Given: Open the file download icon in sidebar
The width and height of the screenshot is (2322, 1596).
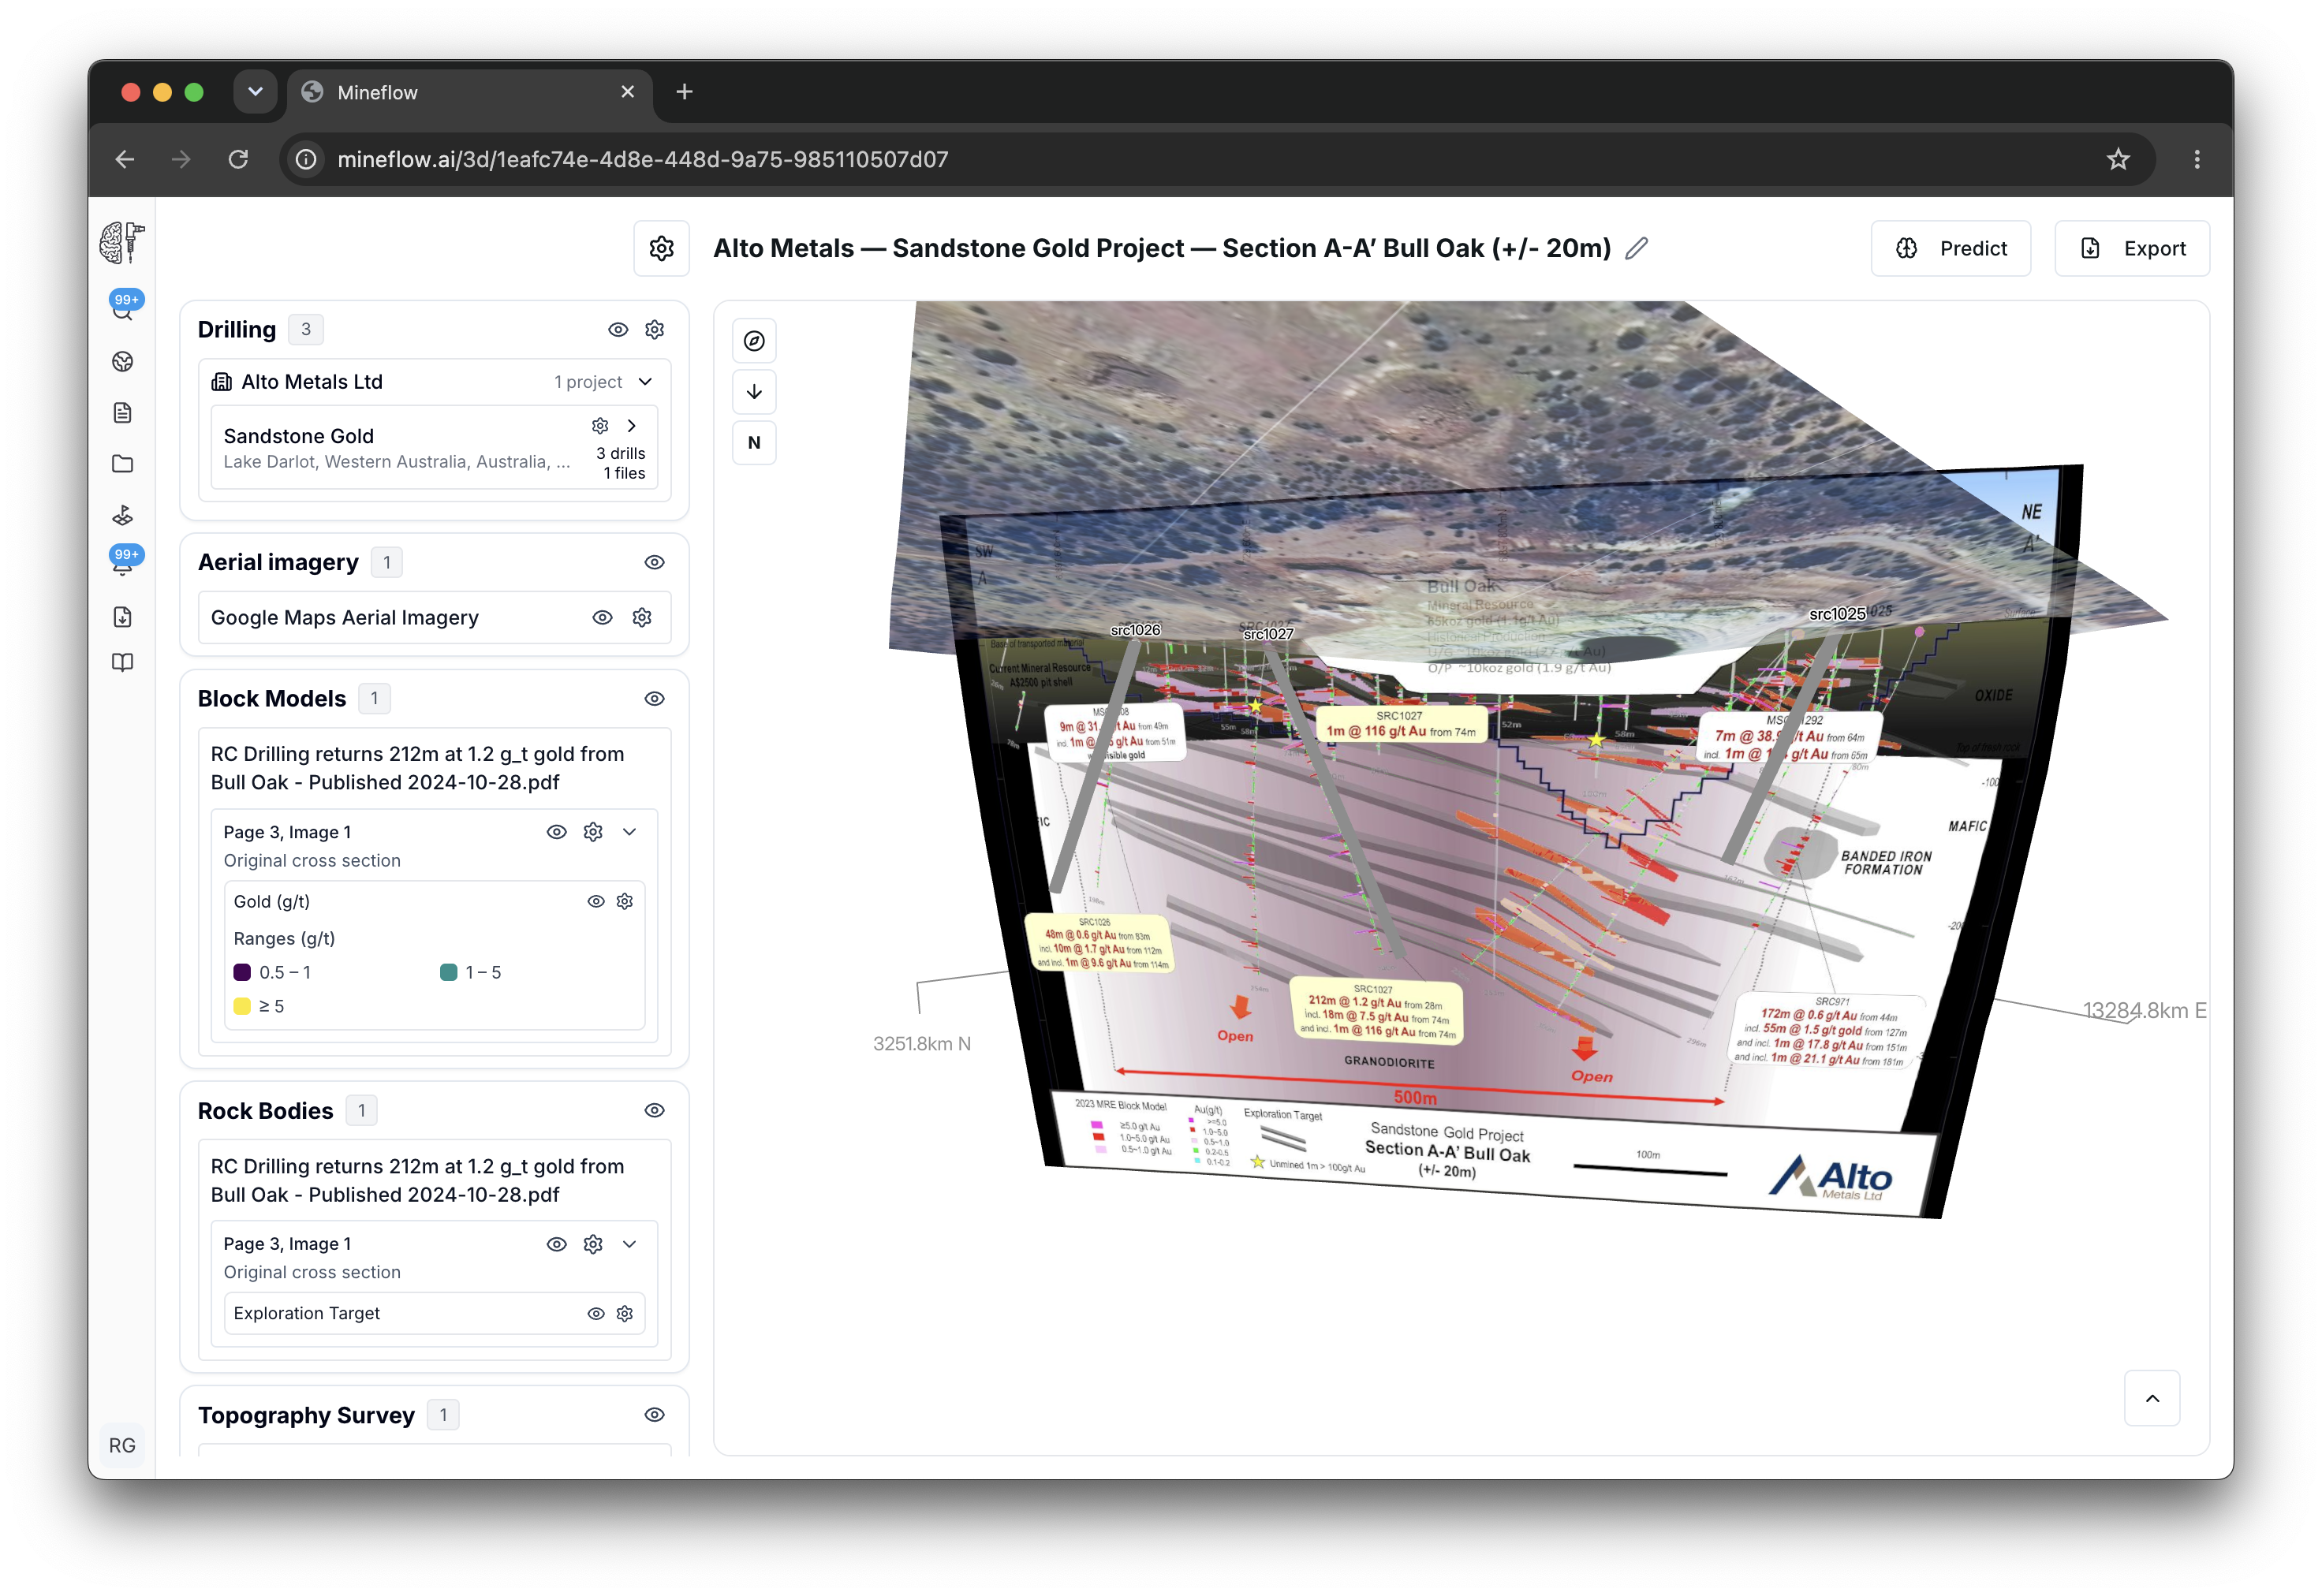Looking at the screenshot, I should 123,617.
